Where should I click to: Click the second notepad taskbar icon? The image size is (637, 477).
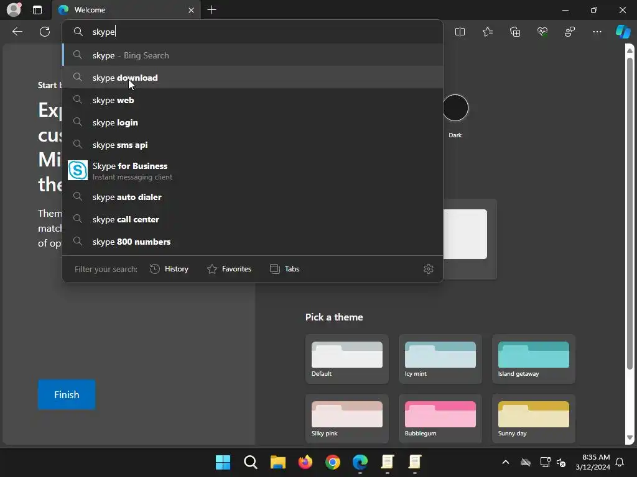(x=415, y=462)
